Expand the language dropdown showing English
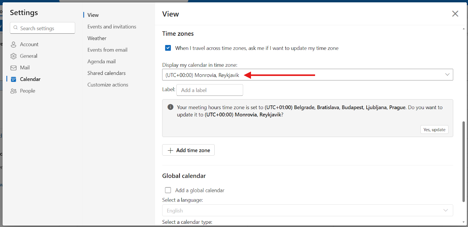Screen dimensions: 468x227 point(307,210)
